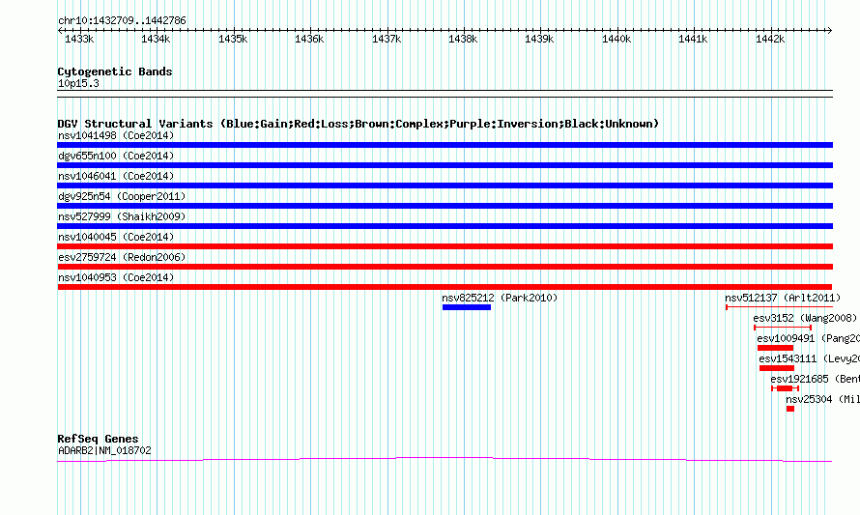This screenshot has width=860, height=515.
Task: Select the red loss bar under esv2759724
Action: (444, 267)
